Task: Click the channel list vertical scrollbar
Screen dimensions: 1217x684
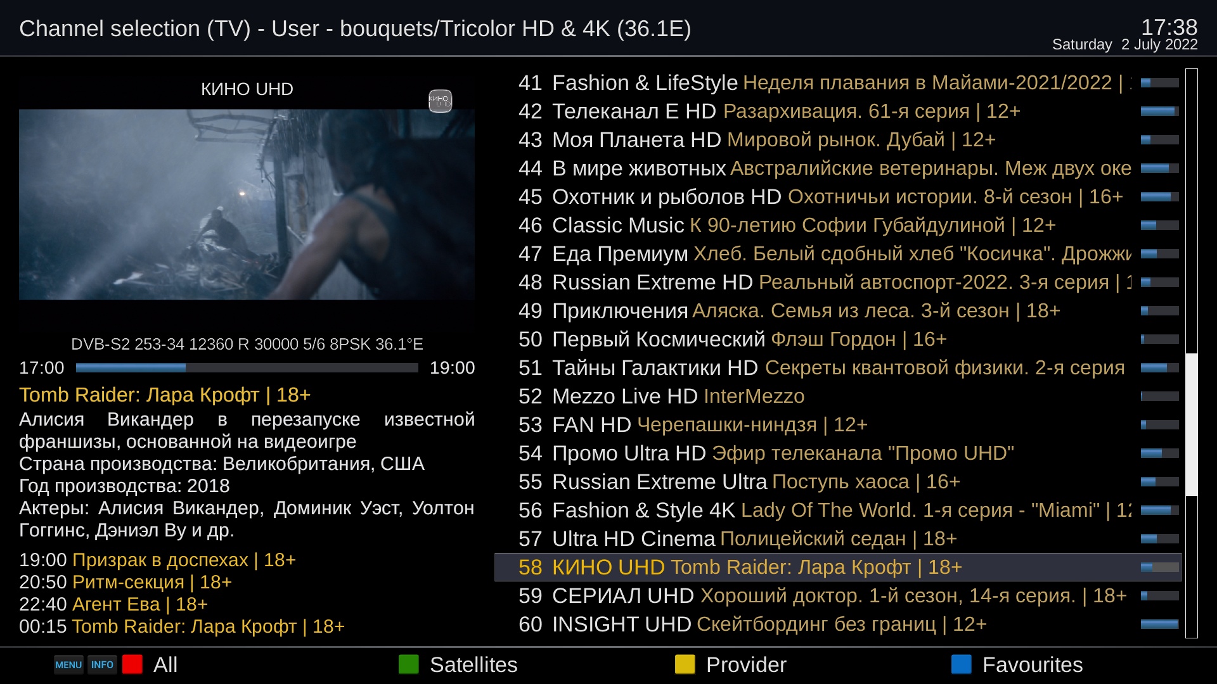Action: (x=1192, y=353)
